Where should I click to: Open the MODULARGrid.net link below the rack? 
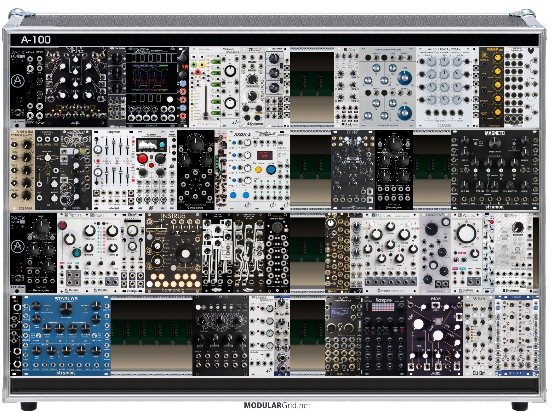[277, 405]
